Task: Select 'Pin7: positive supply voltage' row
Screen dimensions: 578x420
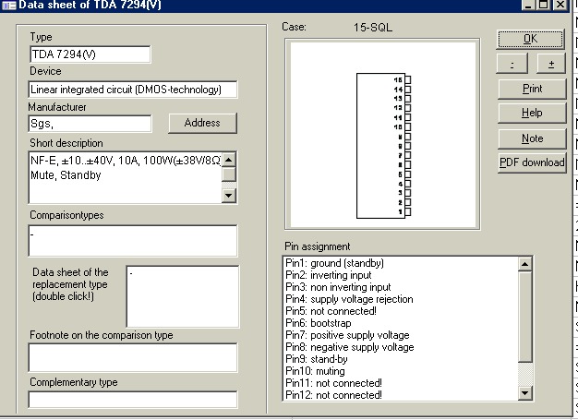Action: [401, 335]
